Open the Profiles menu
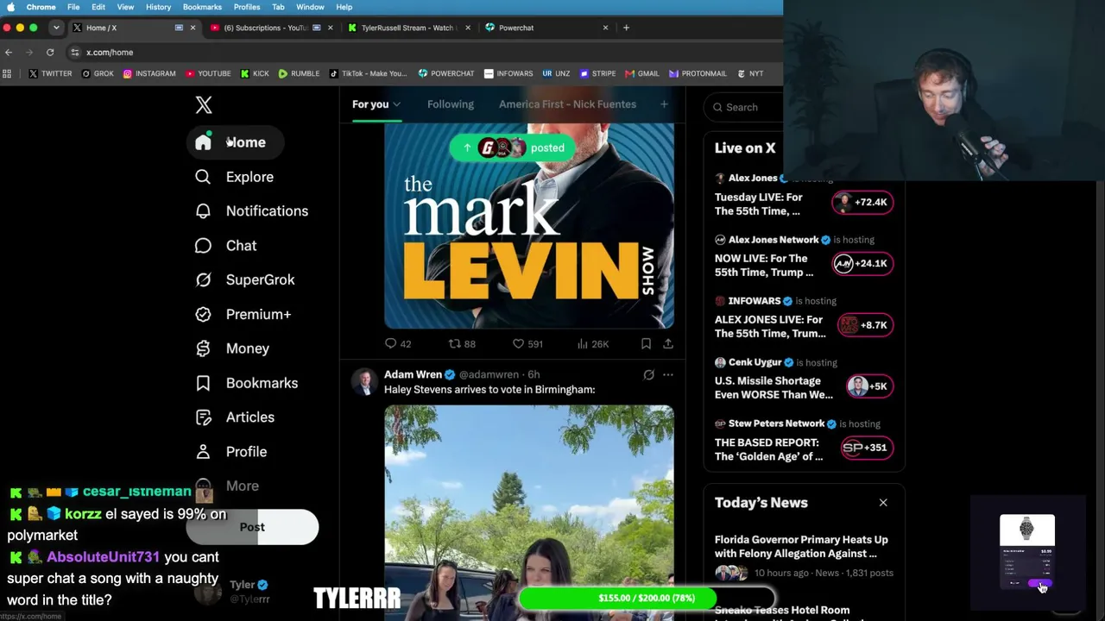Image resolution: width=1105 pixels, height=621 pixels. tap(247, 7)
